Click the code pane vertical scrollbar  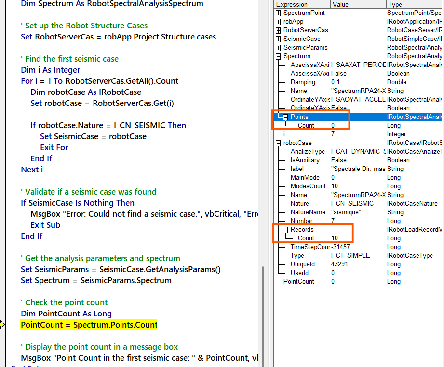click(x=263, y=316)
